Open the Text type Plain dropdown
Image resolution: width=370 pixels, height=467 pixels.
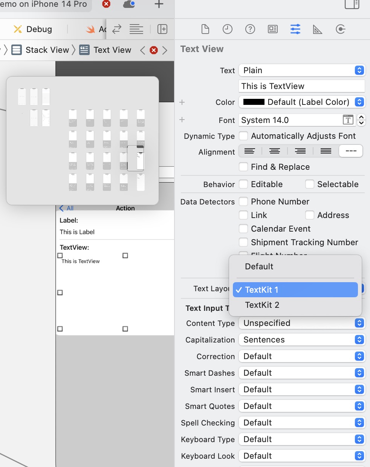coord(302,70)
